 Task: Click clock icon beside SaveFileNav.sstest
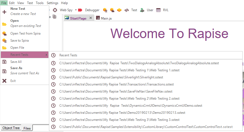coord(53,91)
